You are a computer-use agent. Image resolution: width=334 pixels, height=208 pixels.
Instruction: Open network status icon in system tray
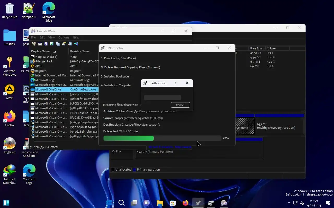click(x=295, y=203)
